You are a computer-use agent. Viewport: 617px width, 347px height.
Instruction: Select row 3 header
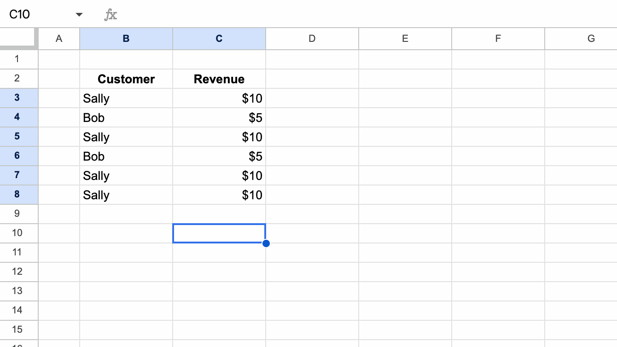click(x=17, y=98)
